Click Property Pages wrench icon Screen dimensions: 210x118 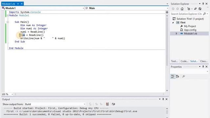point(183,76)
